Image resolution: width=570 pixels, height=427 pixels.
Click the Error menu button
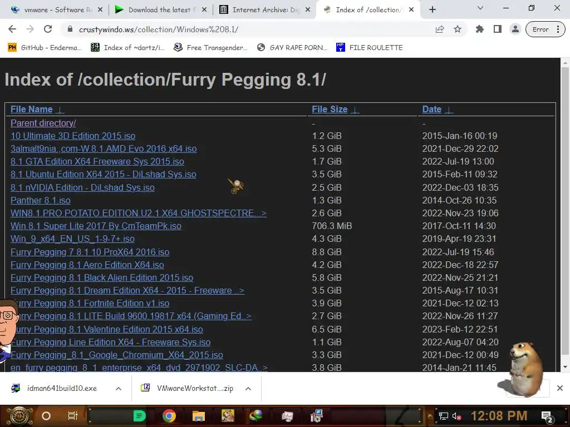coord(546,29)
